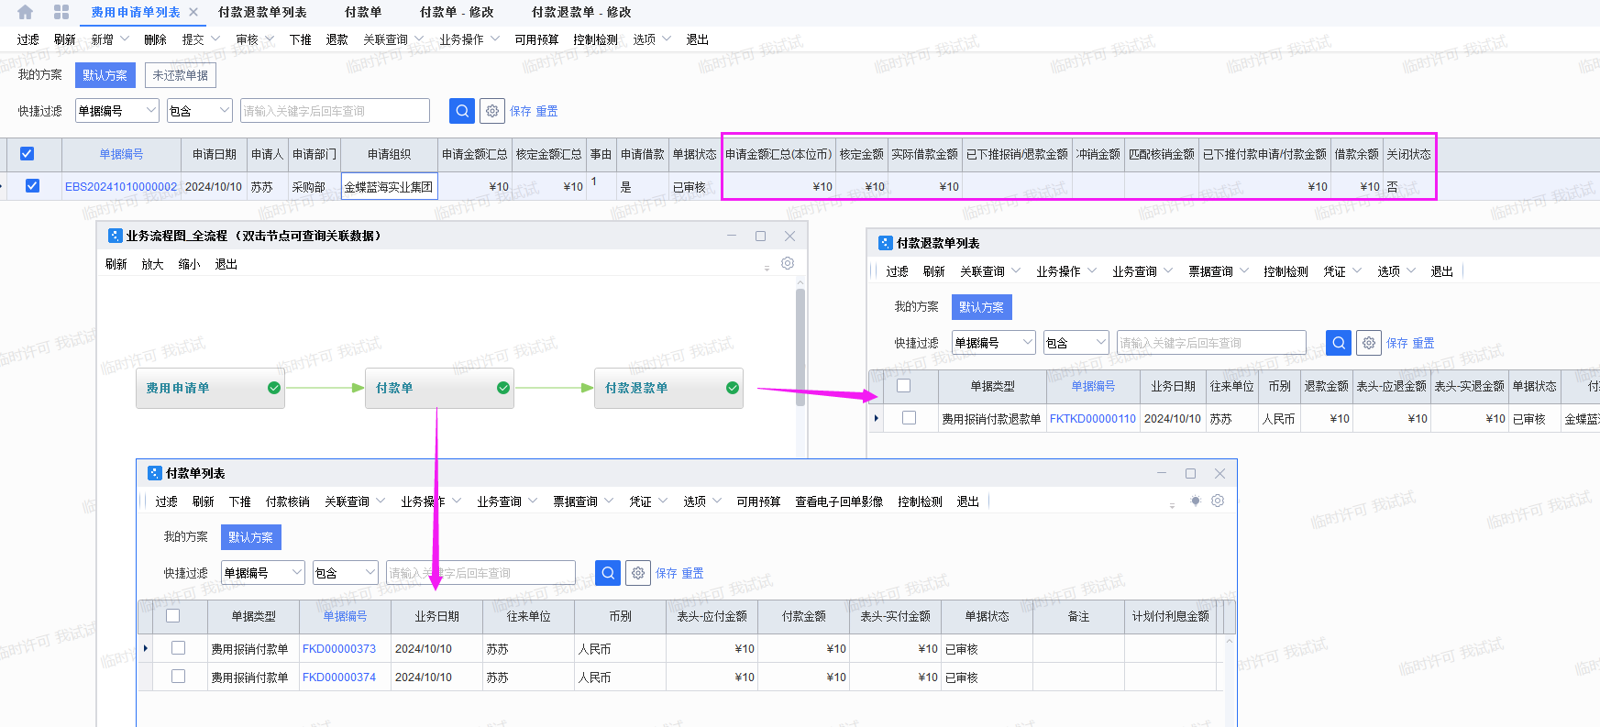1600x727 pixels.
Task: Open 包含 dropdown in 付款单列表
Action: click(x=346, y=573)
